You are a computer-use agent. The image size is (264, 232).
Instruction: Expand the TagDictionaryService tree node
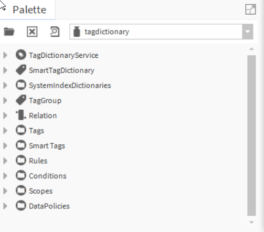(5, 55)
